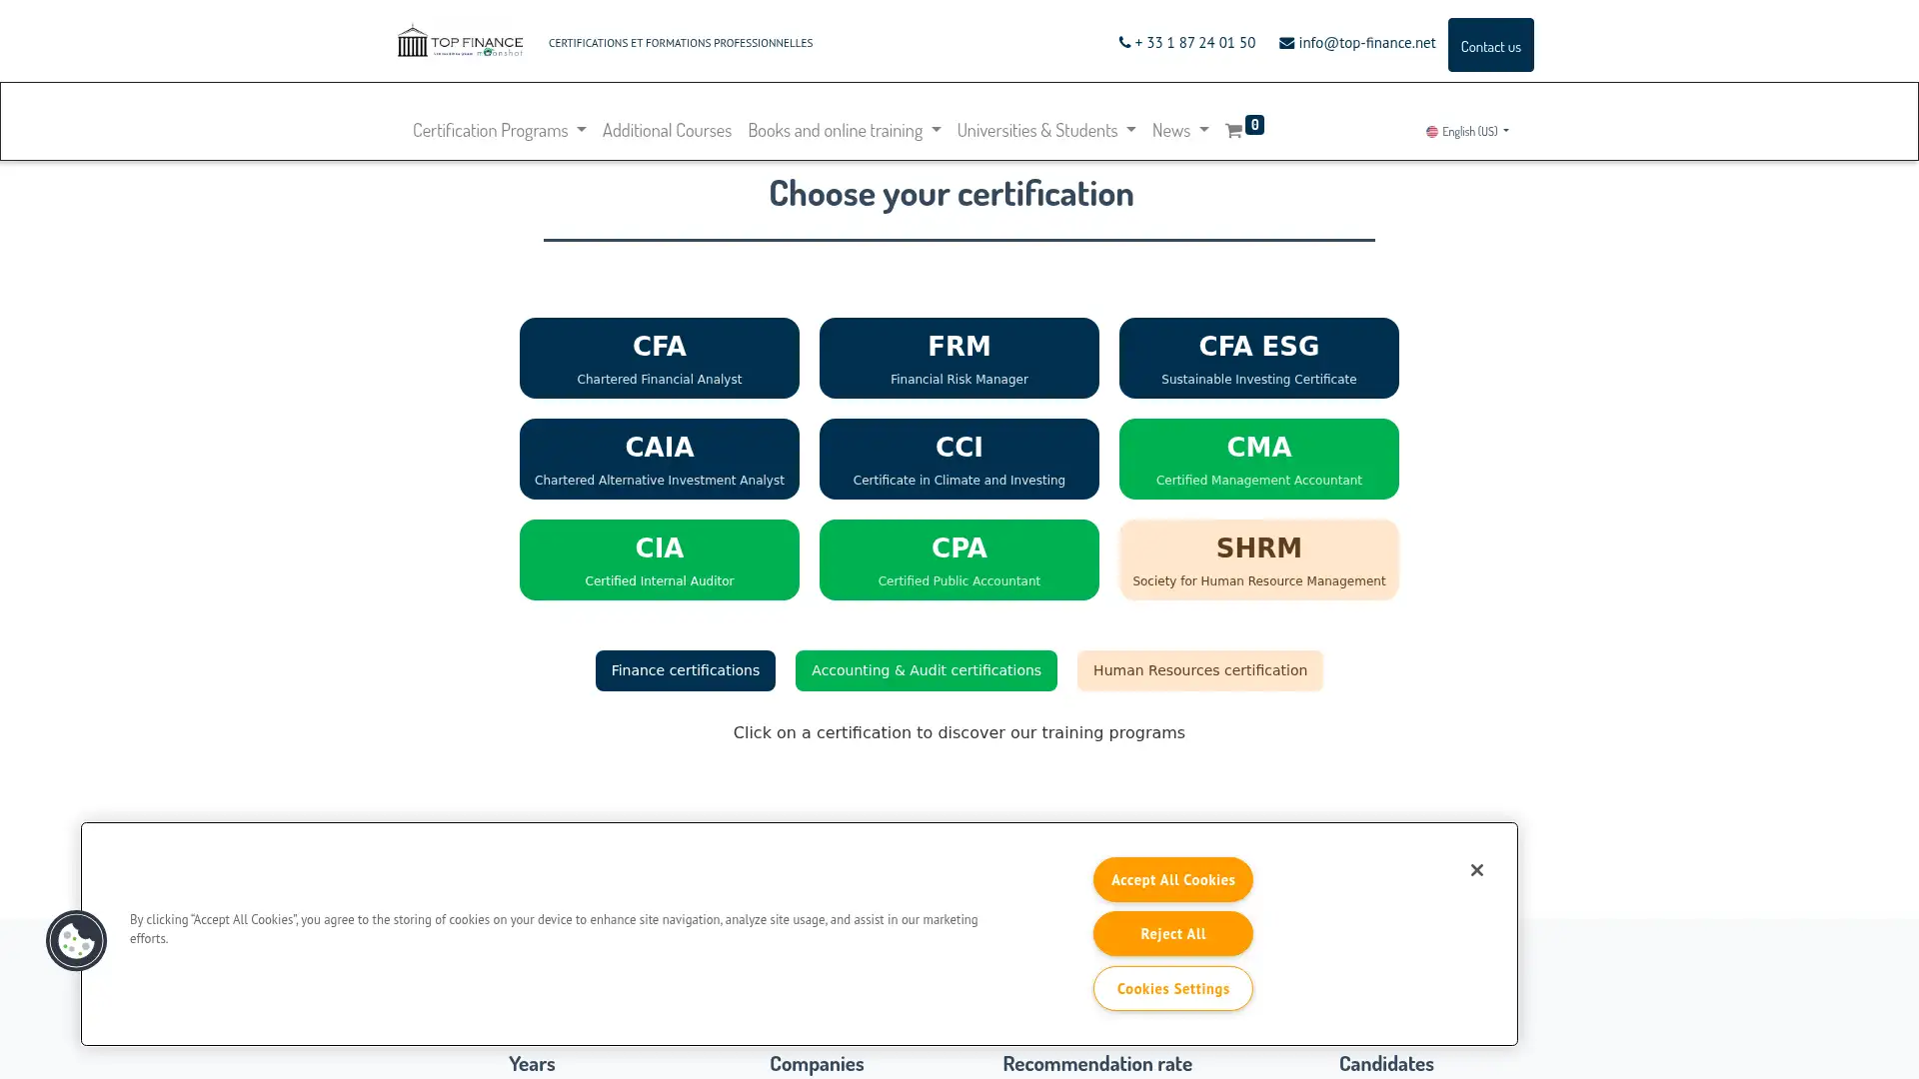Select the CFA certification card

tap(659, 358)
